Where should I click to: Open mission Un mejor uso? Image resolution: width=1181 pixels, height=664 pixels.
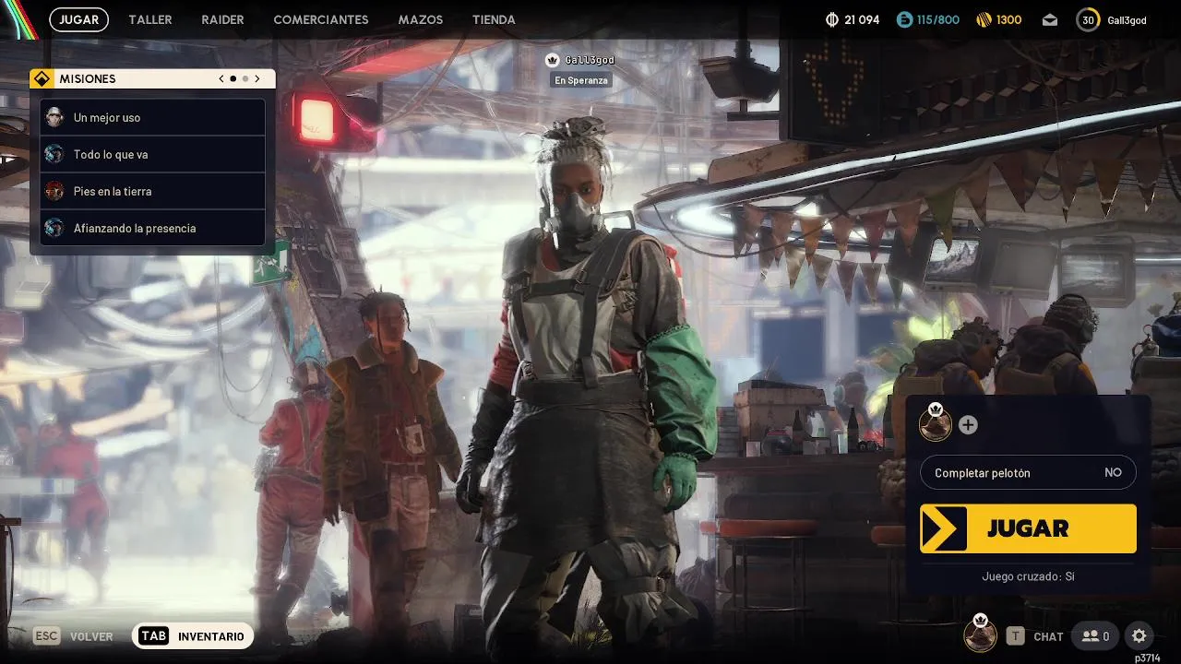[x=153, y=117]
